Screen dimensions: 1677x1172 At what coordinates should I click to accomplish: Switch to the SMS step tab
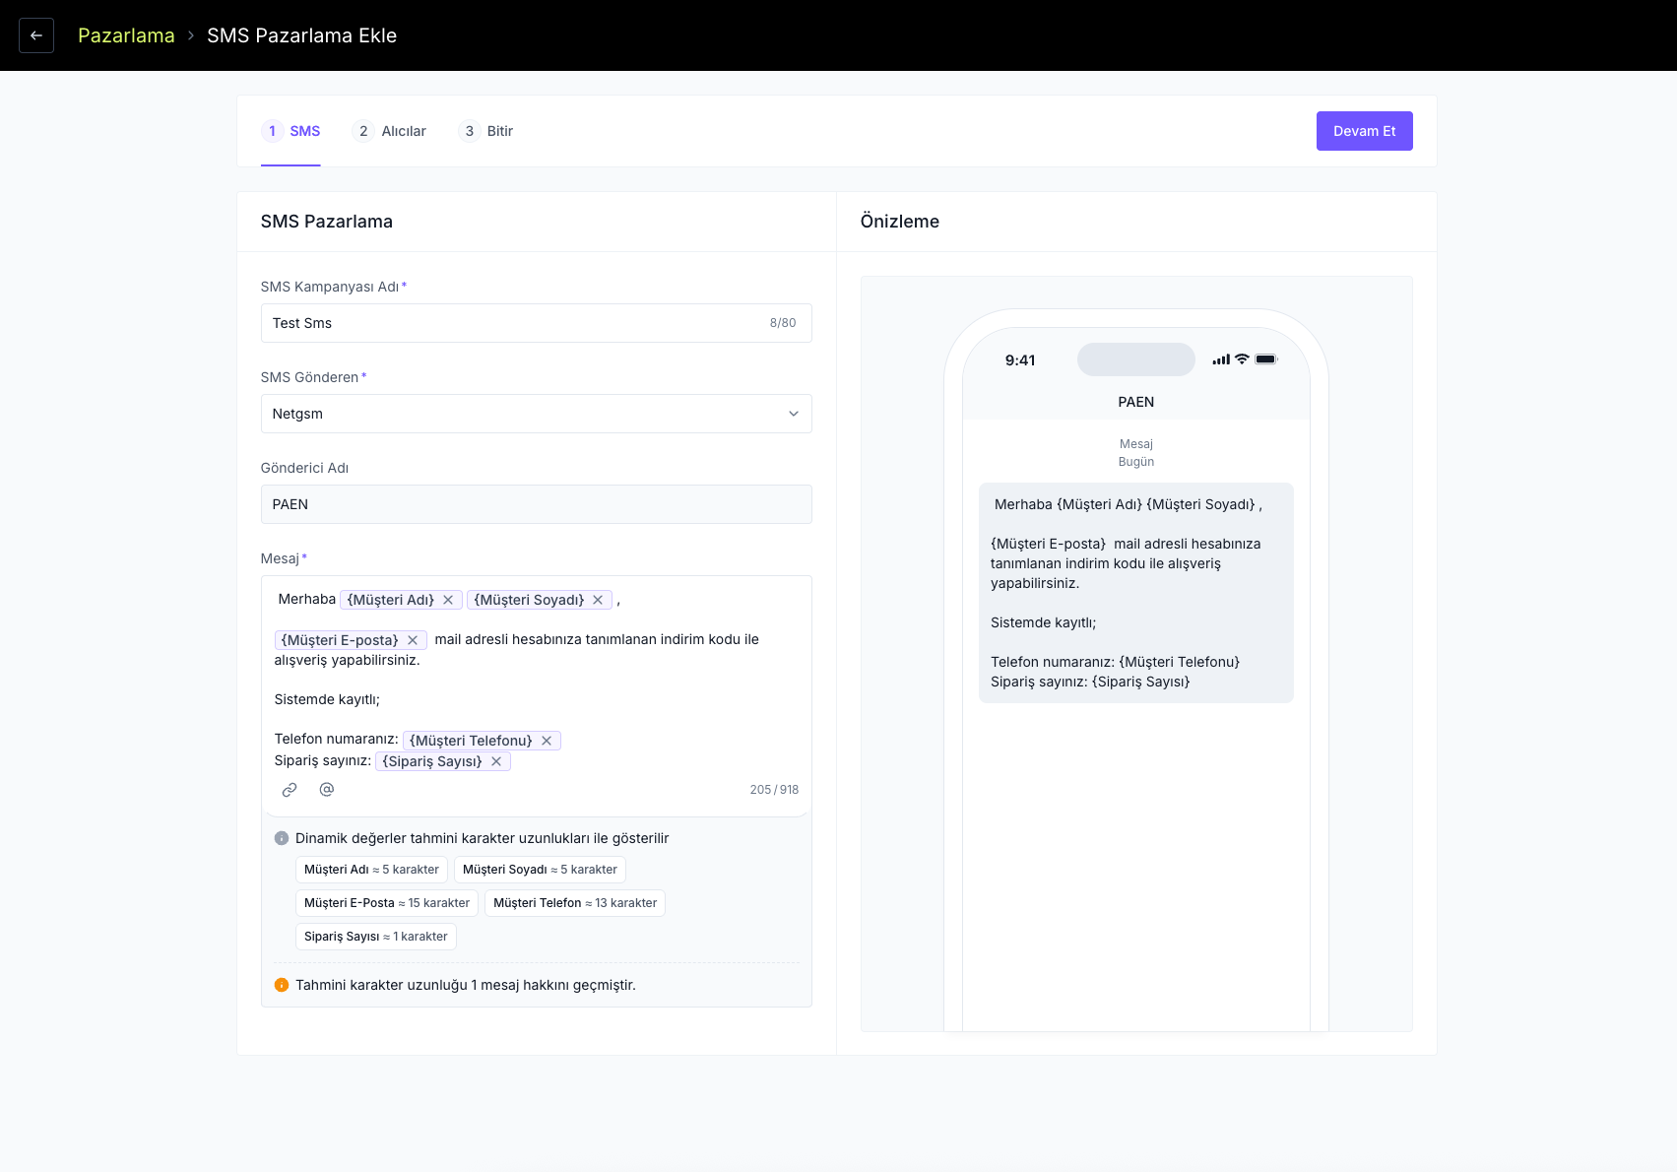point(290,131)
